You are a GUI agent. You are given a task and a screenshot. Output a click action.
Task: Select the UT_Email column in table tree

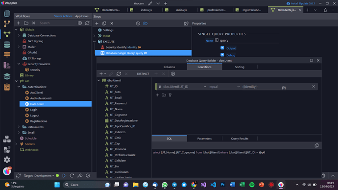(116, 97)
